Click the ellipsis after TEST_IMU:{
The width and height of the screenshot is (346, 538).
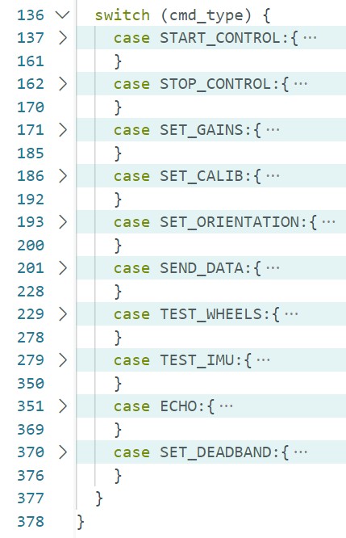tap(264, 360)
